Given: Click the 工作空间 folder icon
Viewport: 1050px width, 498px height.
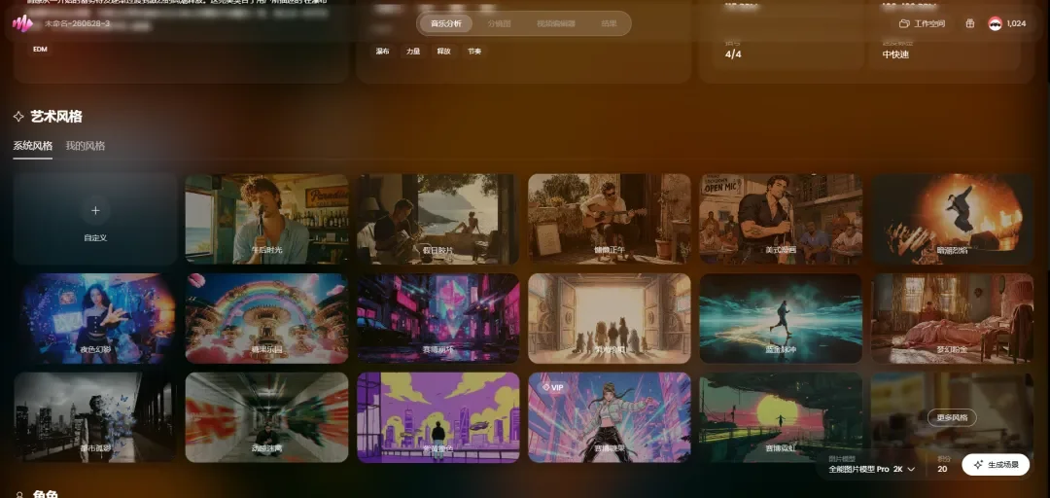Looking at the screenshot, I should point(904,23).
